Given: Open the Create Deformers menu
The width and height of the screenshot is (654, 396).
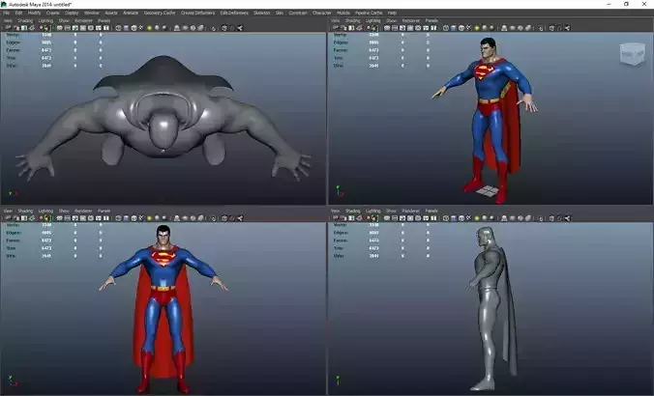Looking at the screenshot, I should pos(197,13).
